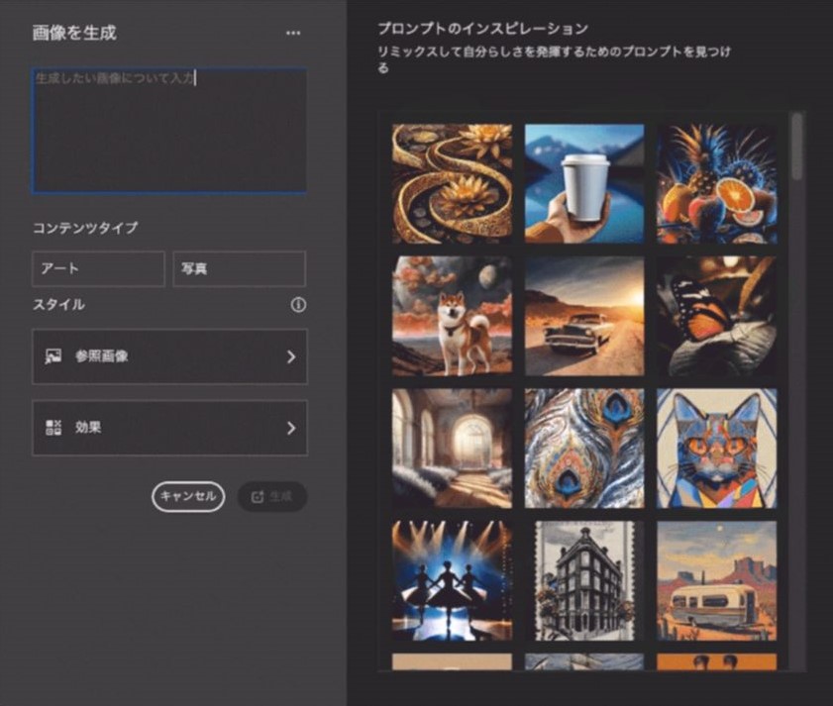Choose the building postage stamp thumbnail
This screenshot has width=833, height=706.
tap(584, 580)
